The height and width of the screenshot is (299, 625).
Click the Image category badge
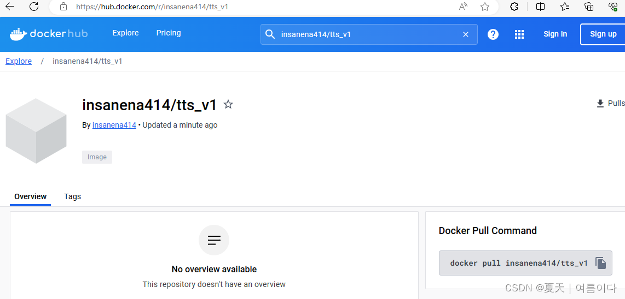(x=97, y=157)
